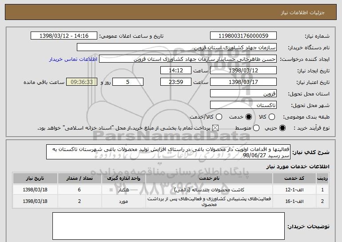Click buyer organization name field

(x=177, y=48)
